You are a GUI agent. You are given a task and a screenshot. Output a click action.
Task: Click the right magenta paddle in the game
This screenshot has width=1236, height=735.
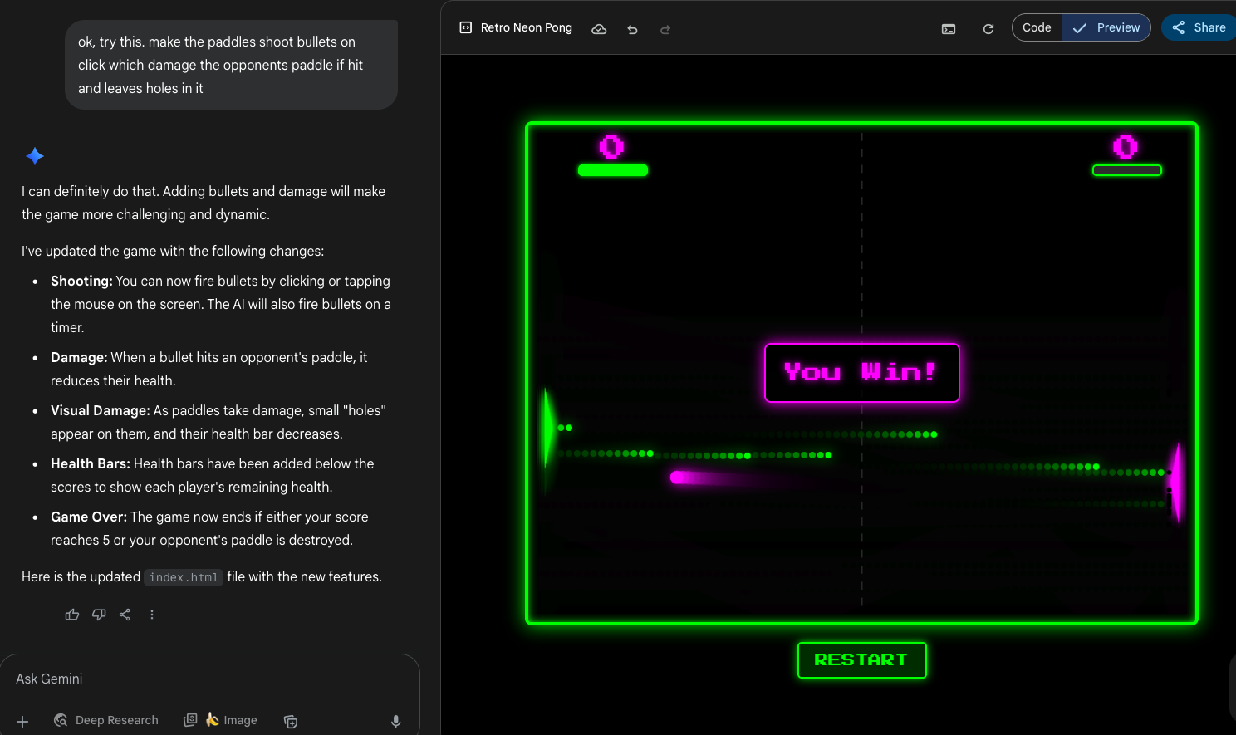[1176, 483]
